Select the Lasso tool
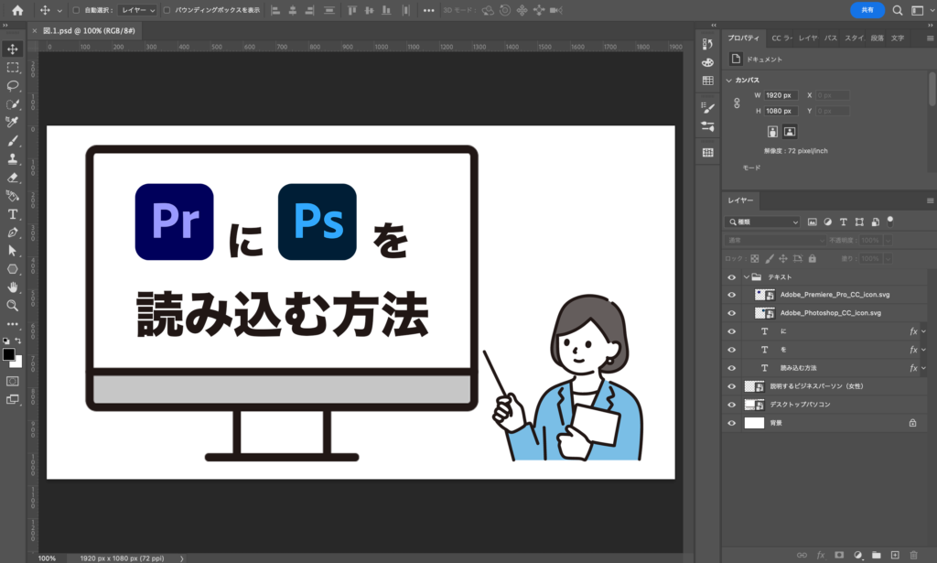937x563 pixels. pyautogui.click(x=13, y=85)
